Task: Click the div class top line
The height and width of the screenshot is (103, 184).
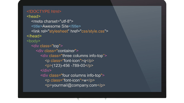Action: pos(47,46)
